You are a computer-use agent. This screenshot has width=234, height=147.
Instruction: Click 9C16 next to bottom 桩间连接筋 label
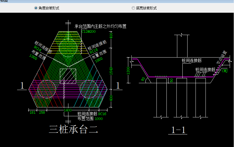(102, 114)
